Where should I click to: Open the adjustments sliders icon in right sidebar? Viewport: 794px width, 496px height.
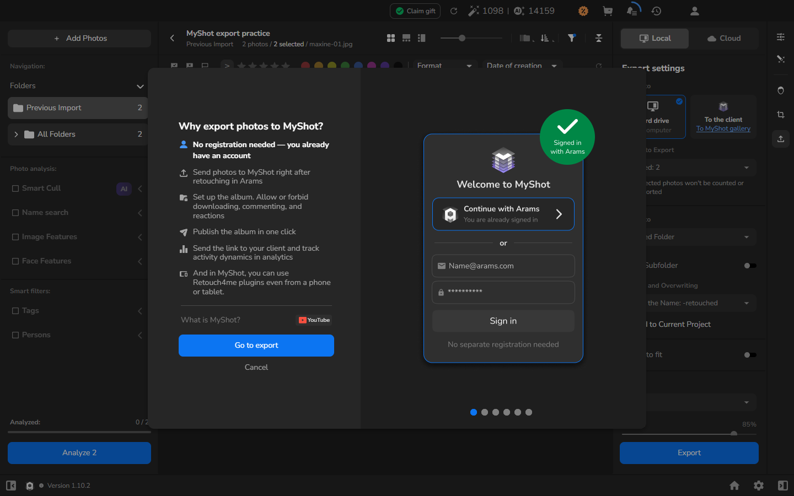781,37
